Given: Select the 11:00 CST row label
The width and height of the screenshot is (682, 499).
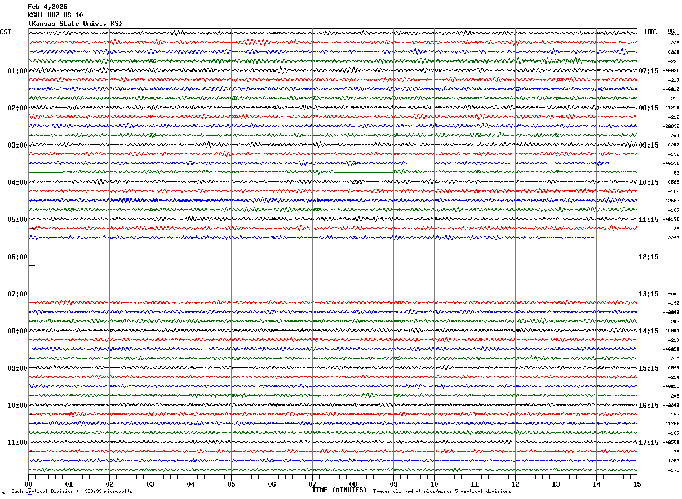Looking at the screenshot, I should tap(17, 443).
